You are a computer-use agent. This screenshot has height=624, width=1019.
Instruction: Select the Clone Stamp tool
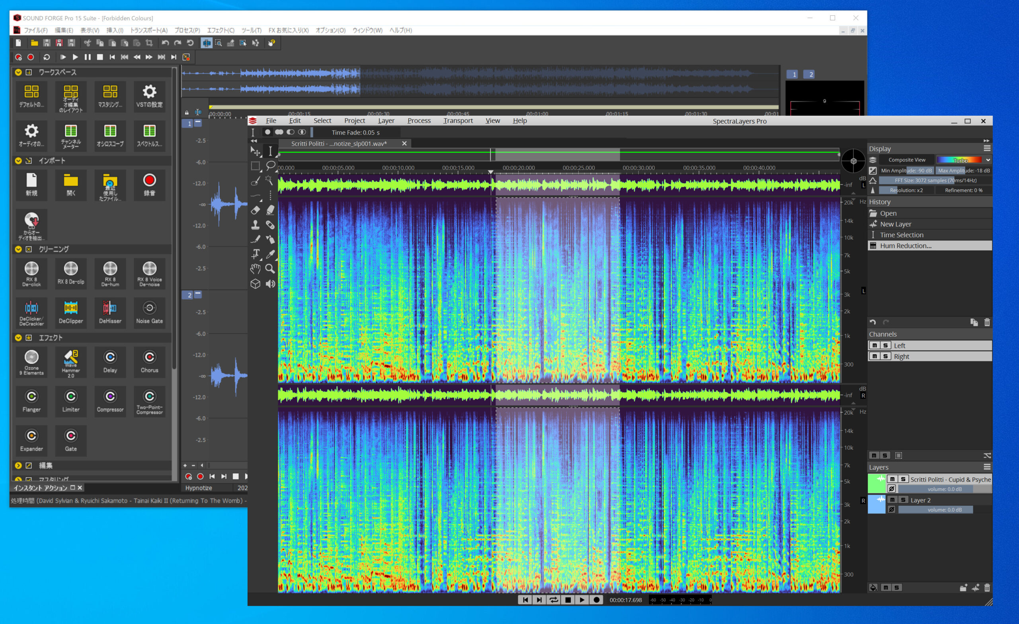pos(256,225)
